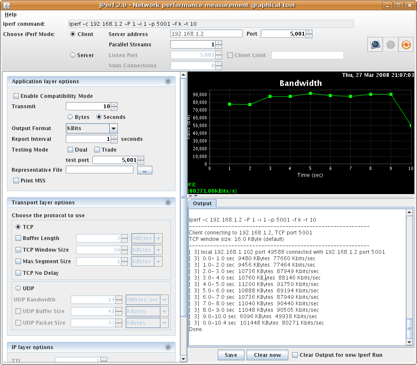This screenshot has width=417, height=365.
Task: Click the Save button
Action: click(231, 355)
